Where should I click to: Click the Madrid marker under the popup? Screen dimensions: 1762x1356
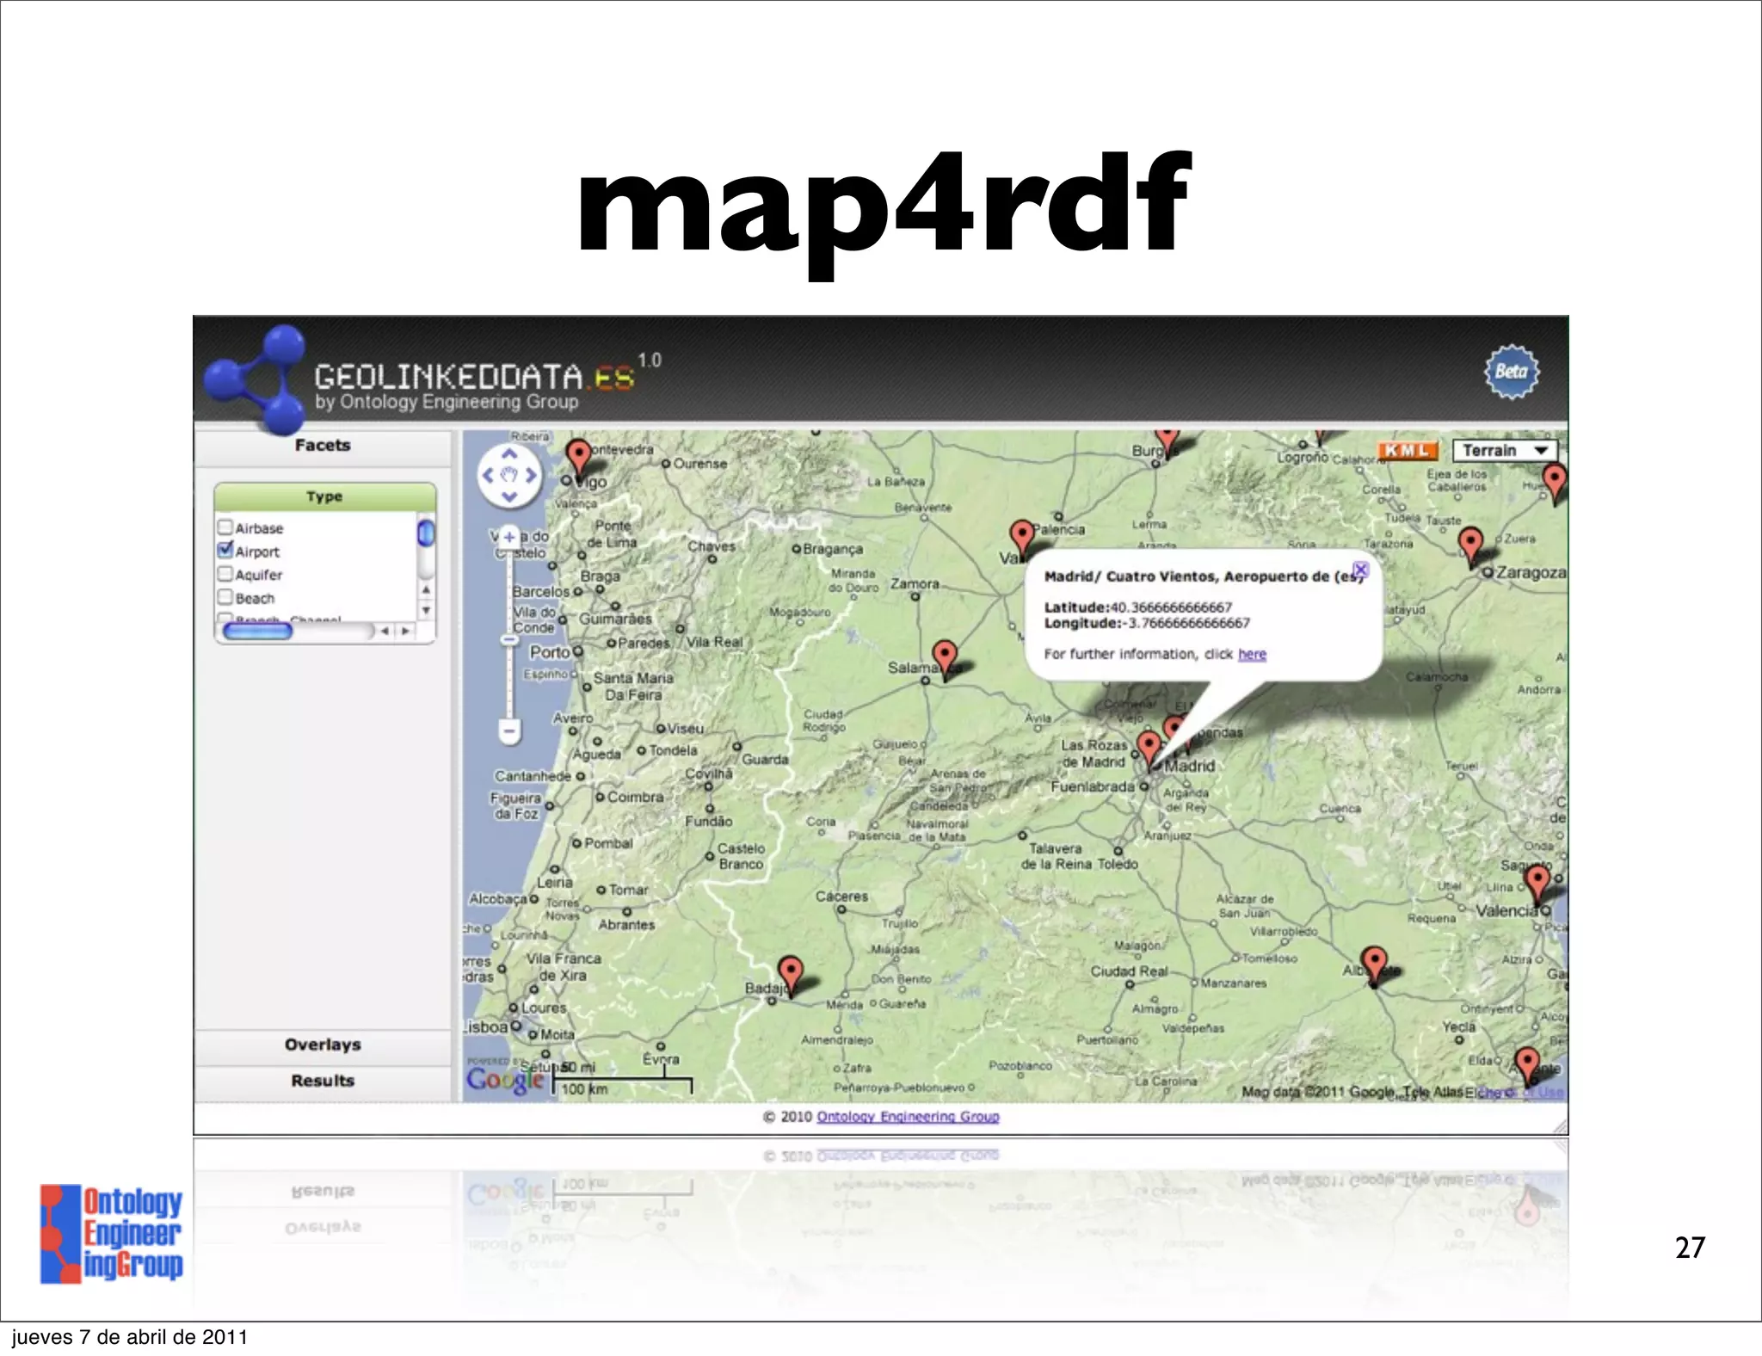point(1149,748)
